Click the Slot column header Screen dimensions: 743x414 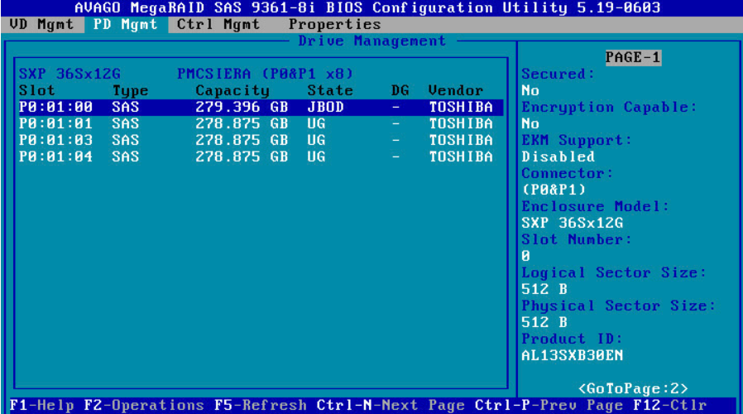tap(37, 90)
